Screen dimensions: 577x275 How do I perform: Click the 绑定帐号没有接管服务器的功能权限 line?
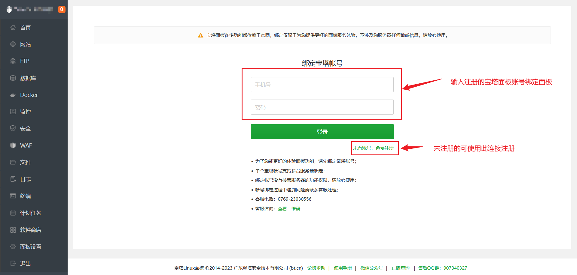[306, 180]
